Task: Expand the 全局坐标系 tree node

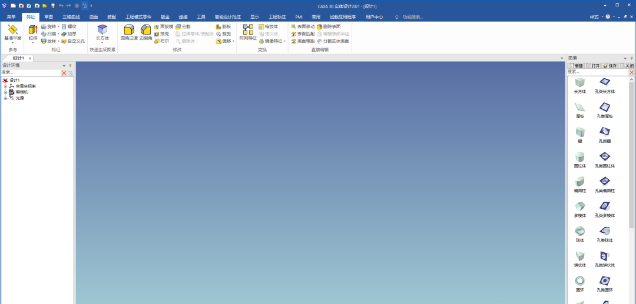Action: (5, 86)
